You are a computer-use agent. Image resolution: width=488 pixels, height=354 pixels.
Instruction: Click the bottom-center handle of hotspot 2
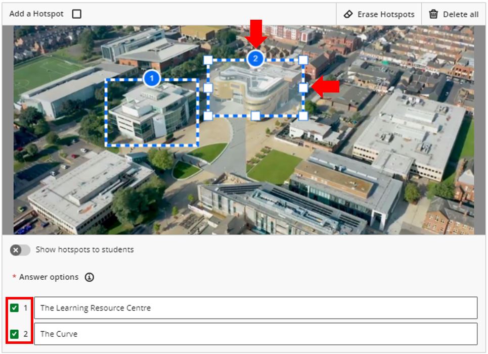pos(255,116)
